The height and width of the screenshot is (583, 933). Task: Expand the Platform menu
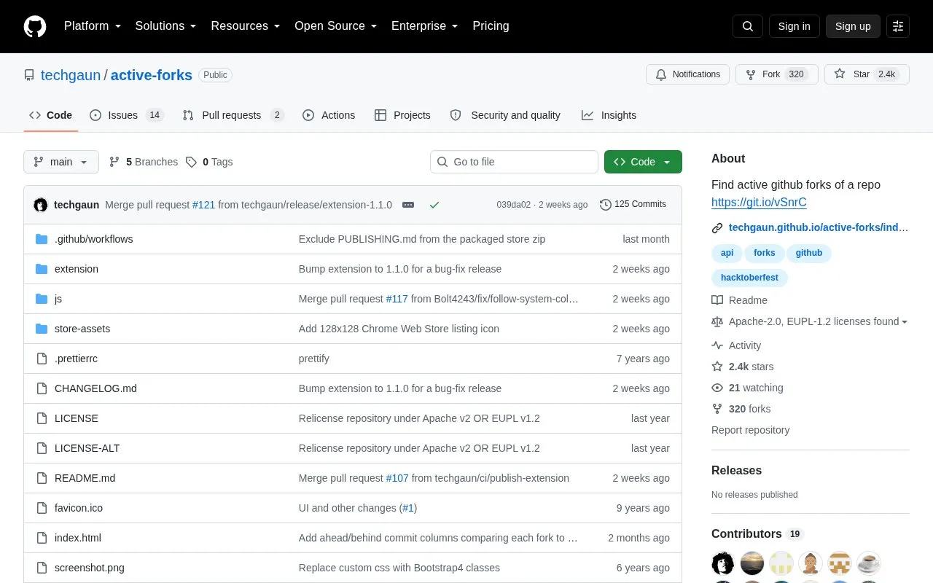pos(93,26)
